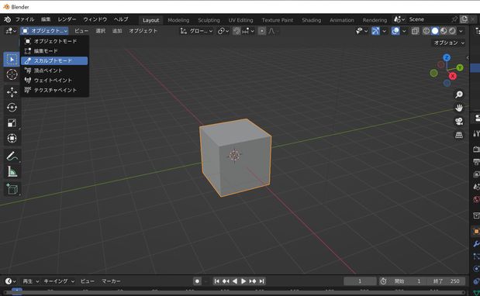Click the green Y axis gizmo
This screenshot has width=480, height=296.
pos(460,67)
